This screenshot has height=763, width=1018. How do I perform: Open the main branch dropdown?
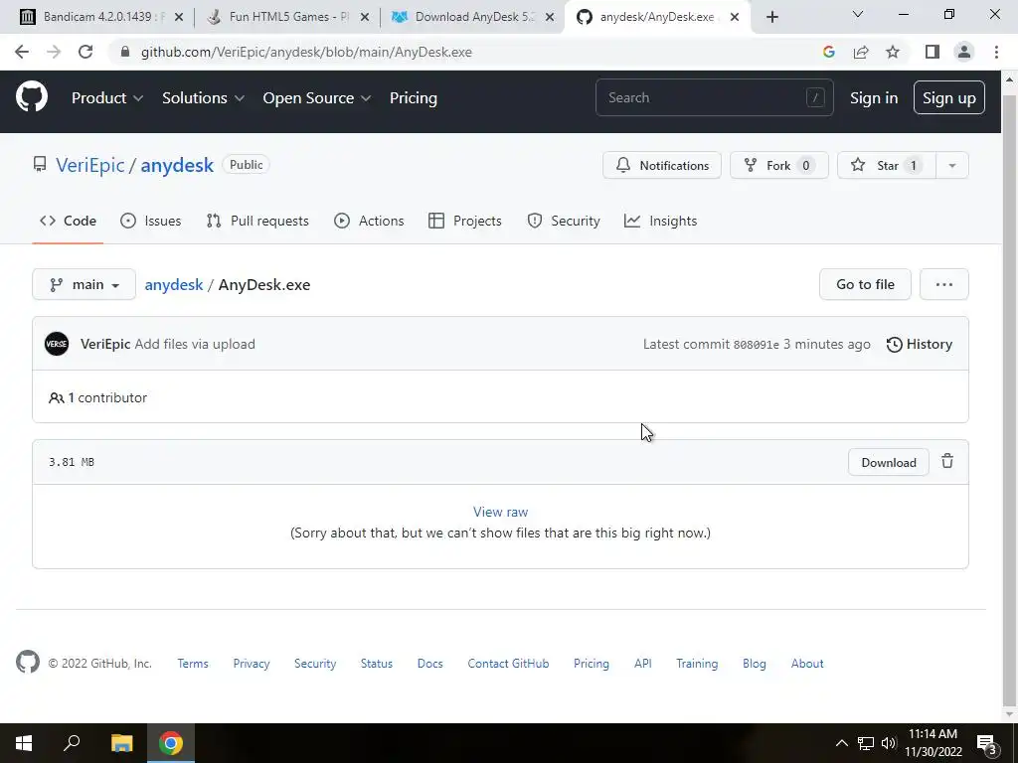[84, 284]
